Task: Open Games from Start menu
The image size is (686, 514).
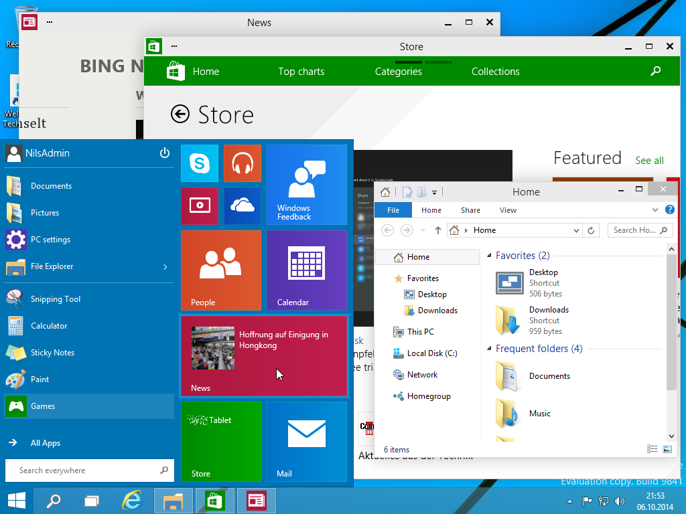Action: (x=89, y=406)
